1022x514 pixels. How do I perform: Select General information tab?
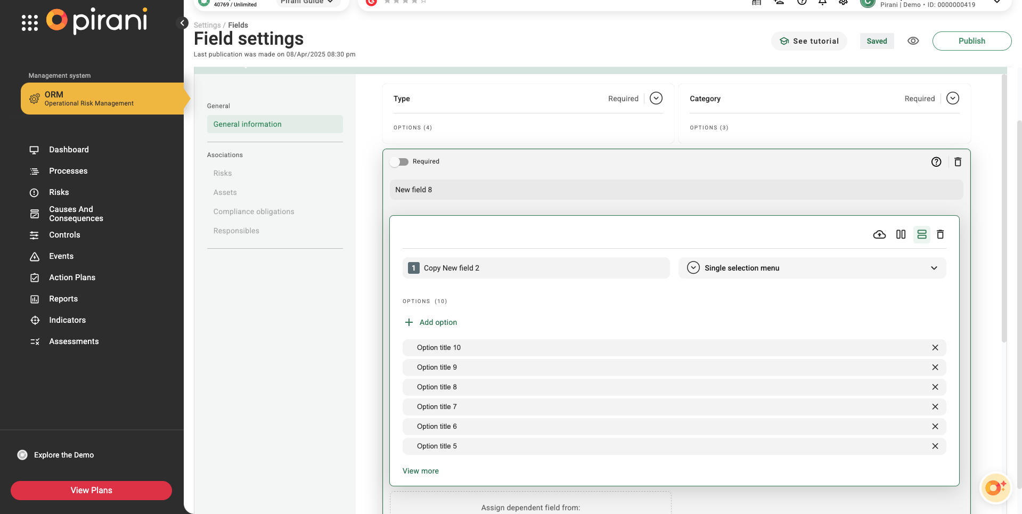[248, 124]
